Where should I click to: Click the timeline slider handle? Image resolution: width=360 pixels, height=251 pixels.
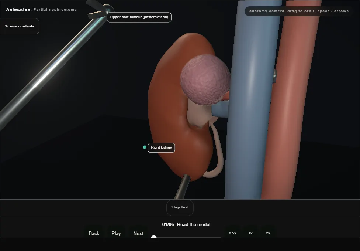[x=154, y=237]
